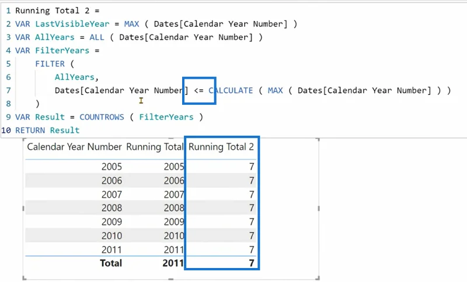Click the bold 7 in the Total row
This screenshot has height=282, width=467.
point(252,263)
